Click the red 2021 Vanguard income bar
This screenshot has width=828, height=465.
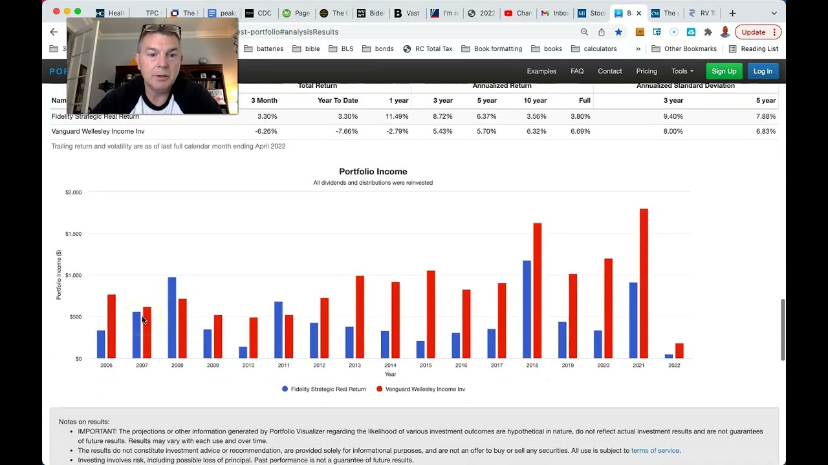(644, 284)
